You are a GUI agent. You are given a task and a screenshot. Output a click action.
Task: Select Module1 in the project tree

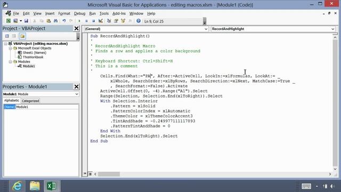click(29, 66)
